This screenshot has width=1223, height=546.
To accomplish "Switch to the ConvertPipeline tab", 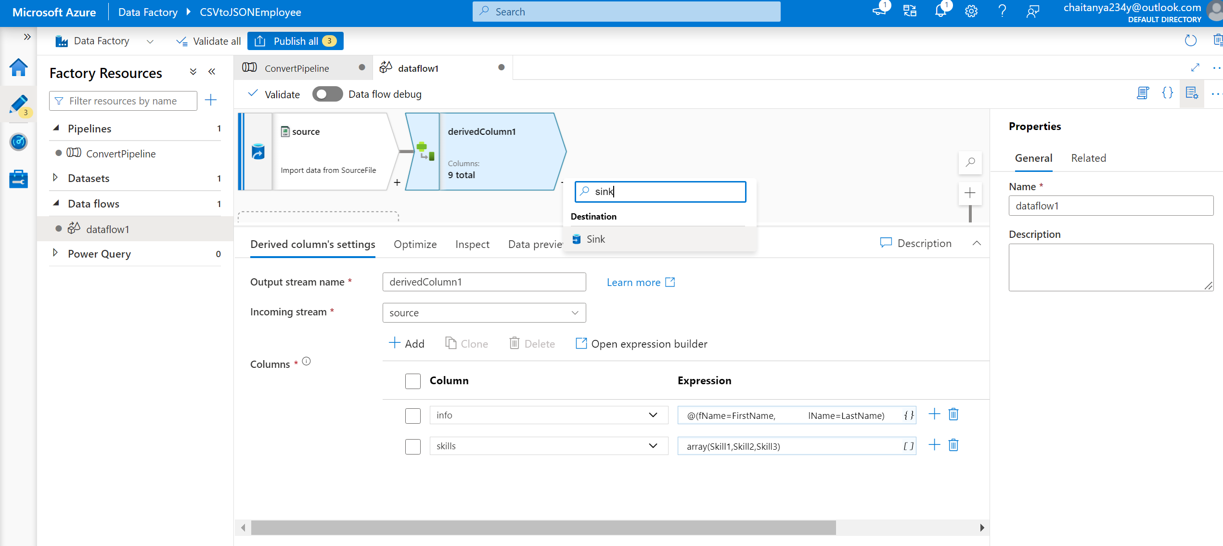I will 304,68.
